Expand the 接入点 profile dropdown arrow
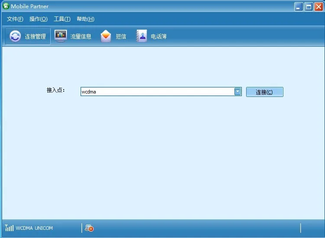This screenshot has height=238, width=325. 237,91
